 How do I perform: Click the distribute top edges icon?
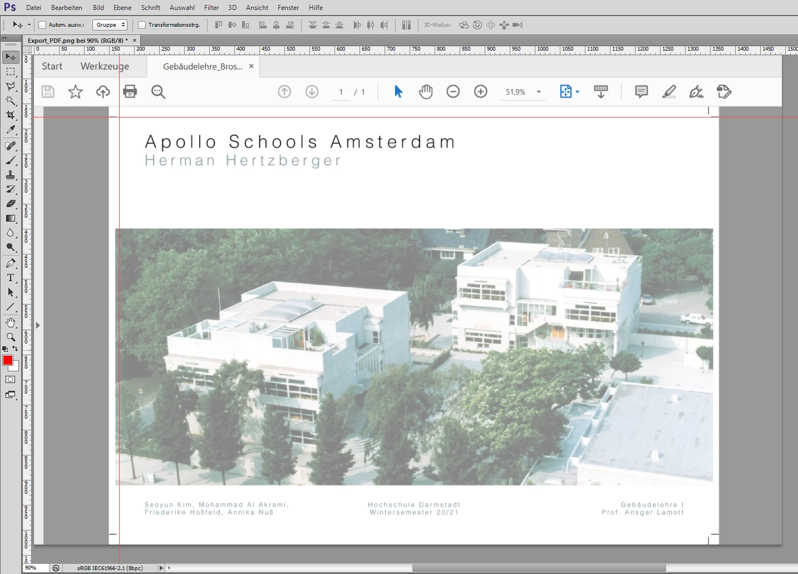pyautogui.click(x=313, y=25)
